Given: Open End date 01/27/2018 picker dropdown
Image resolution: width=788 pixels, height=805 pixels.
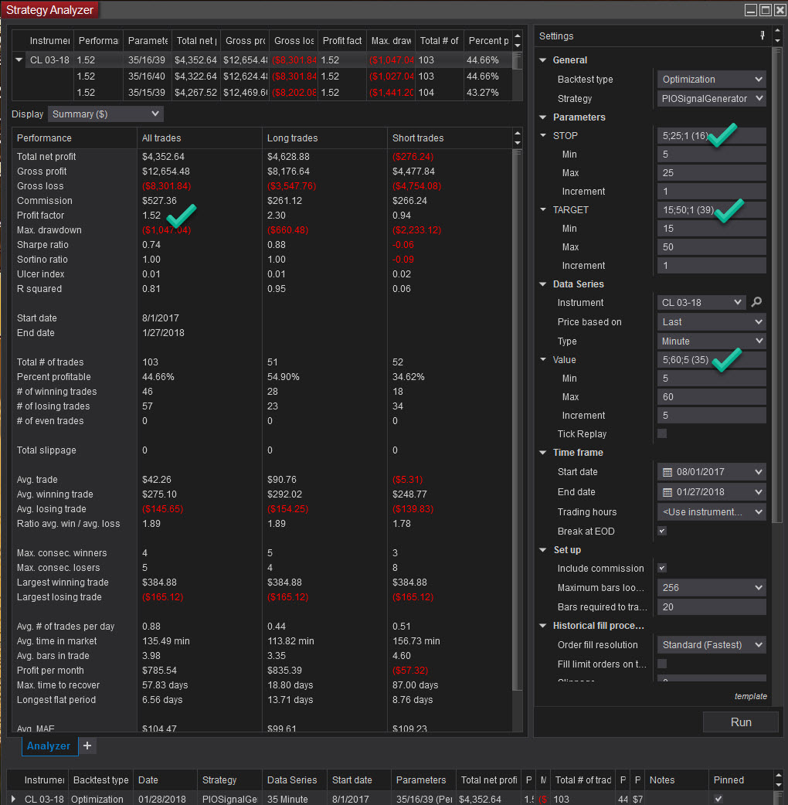Looking at the screenshot, I should point(758,492).
